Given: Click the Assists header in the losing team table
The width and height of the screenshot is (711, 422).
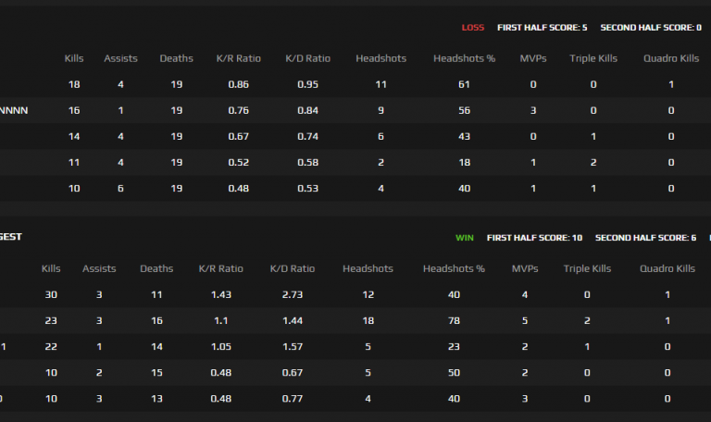Looking at the screenshot, I should 120,58.
